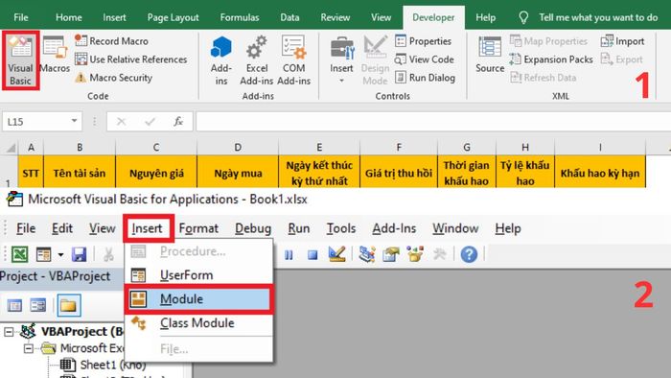The width and height of the screenshot is (671, 378).
Task: Switch to the ribbon View tab
Action: [381, 17]
